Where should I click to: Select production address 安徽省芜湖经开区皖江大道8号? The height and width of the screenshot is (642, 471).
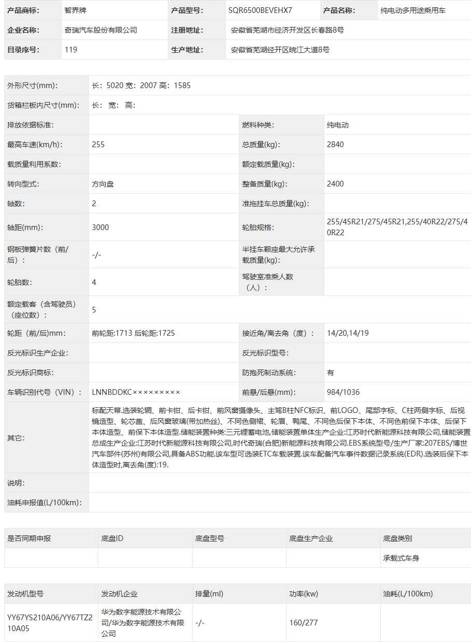click(280, 50)
